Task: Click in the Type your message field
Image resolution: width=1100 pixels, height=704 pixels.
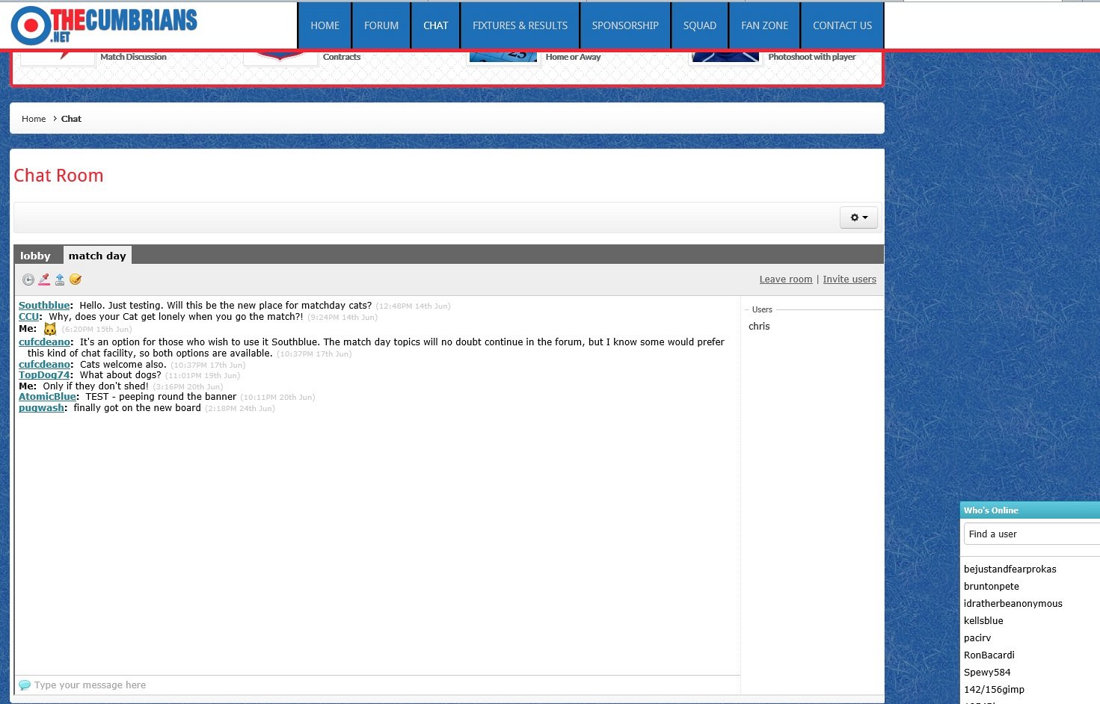Action: coord(374,685)
